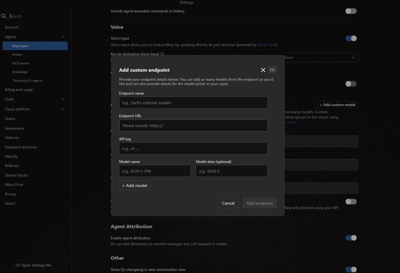Open the Profiles sub-item
The image size is (400, 273).
[17, 55]
